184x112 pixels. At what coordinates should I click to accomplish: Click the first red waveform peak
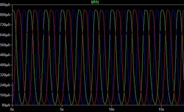[18, 10]
